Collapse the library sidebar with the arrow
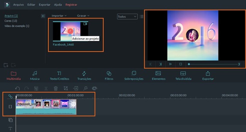This screenshot has width=246, height=132. point(43,16)
